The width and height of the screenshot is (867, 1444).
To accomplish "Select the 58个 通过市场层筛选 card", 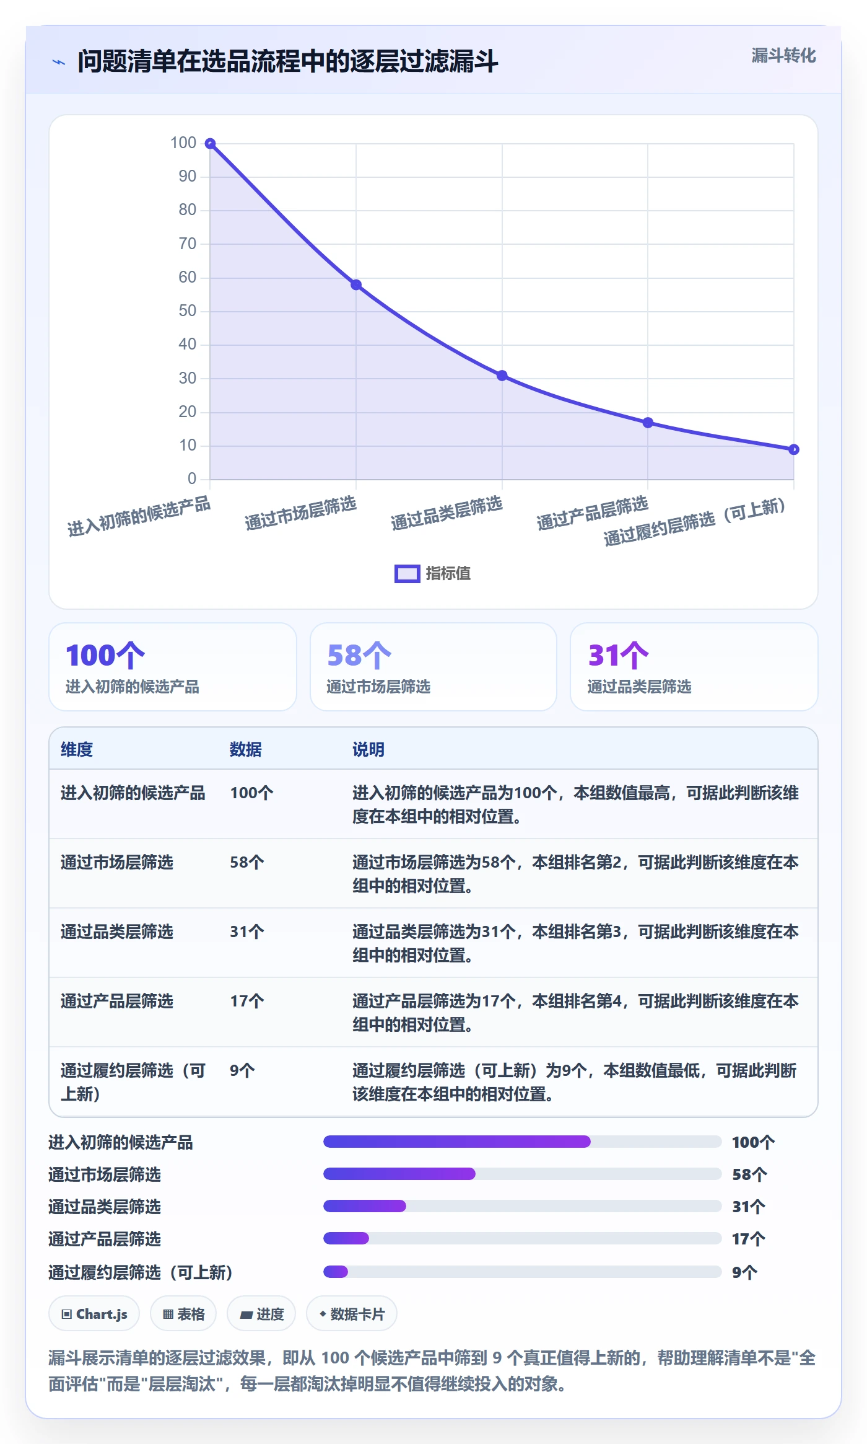I will 434,667.
